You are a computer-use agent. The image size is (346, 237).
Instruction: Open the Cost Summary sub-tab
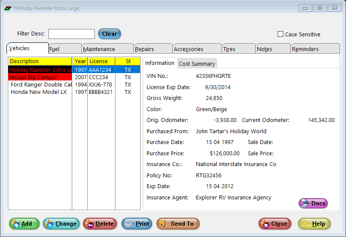197,64
